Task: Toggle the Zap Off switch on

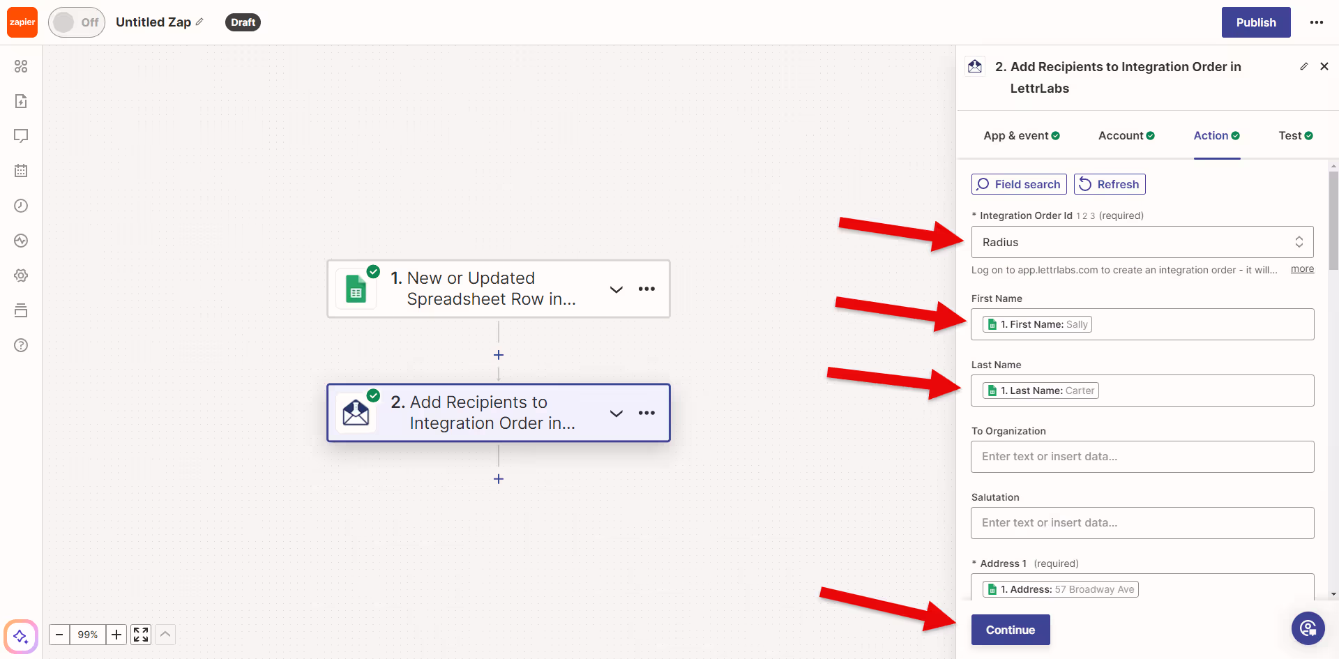Action: pyautogui.click(x=77, y=22)
